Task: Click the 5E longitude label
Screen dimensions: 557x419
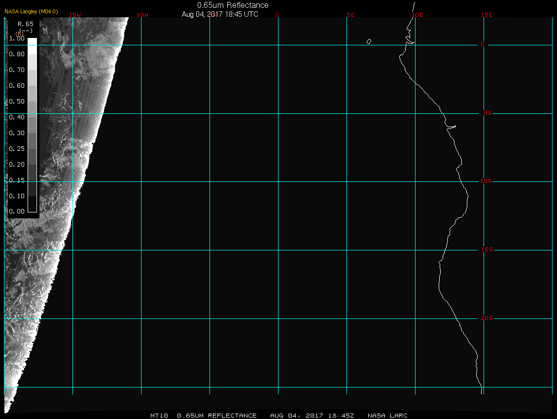Action: pos(350,15)
